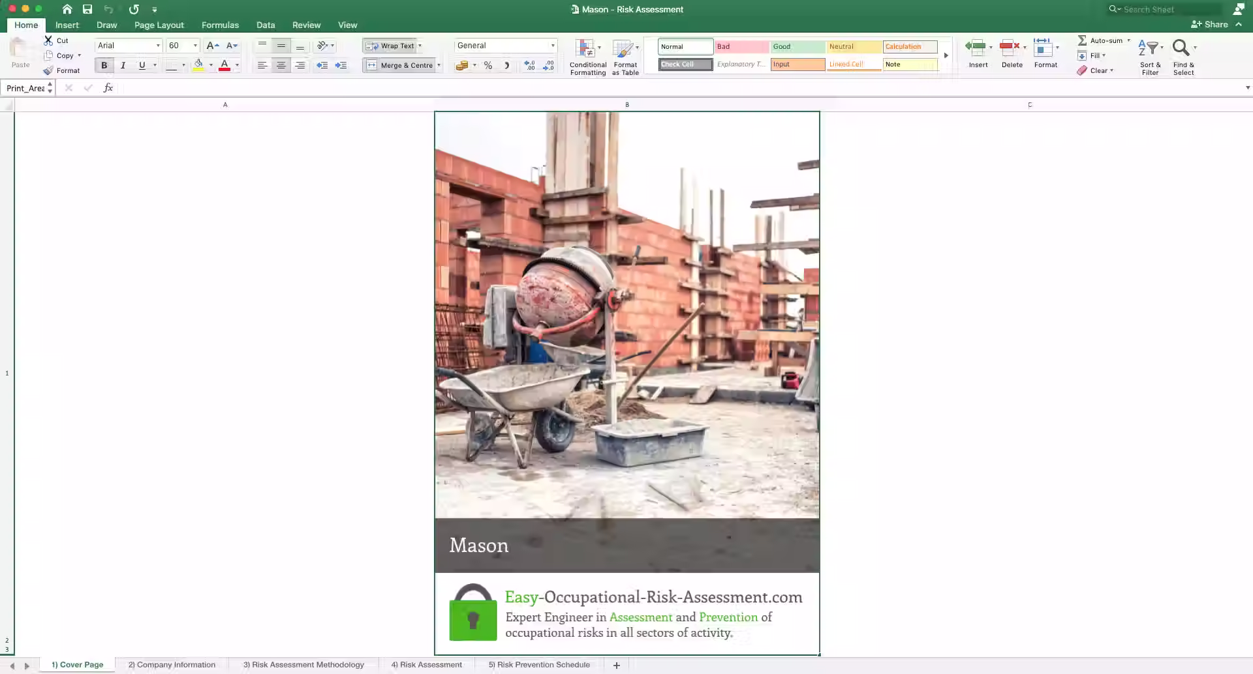
Task: Apply percent number style
Action: (487, 65)
